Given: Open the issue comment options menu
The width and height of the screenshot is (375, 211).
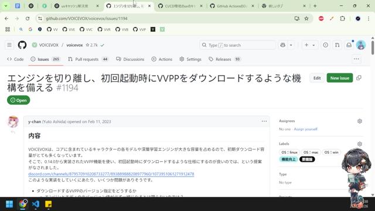Looking at the screenshot, I should click(264, 121).
